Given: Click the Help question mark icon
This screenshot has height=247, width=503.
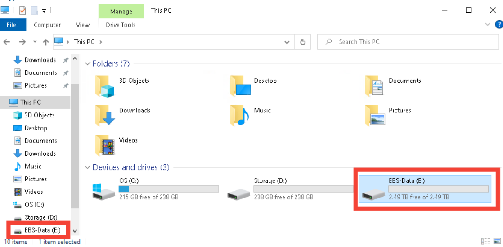Looking at the screenshot, I should click(499, 25).
